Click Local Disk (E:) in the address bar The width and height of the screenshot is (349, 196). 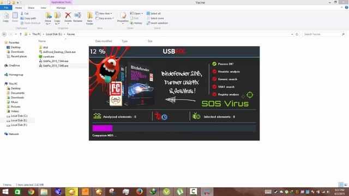[53, 34]
